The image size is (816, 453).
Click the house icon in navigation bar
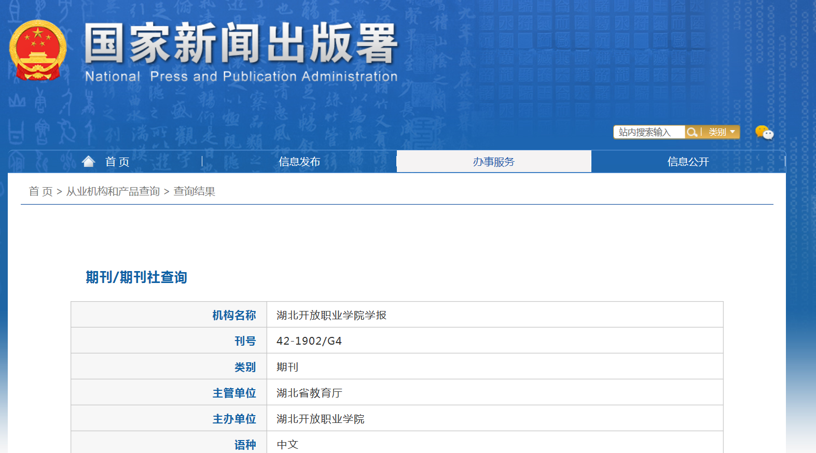pyautogui.click(x=89, y=162)
